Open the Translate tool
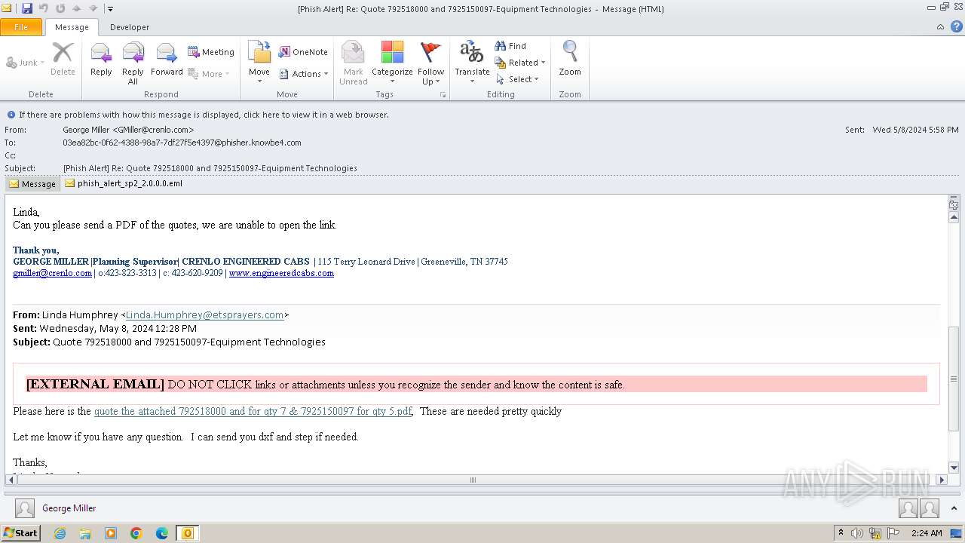Viewport: 965px width, 543px height. (x=472, y=63)
